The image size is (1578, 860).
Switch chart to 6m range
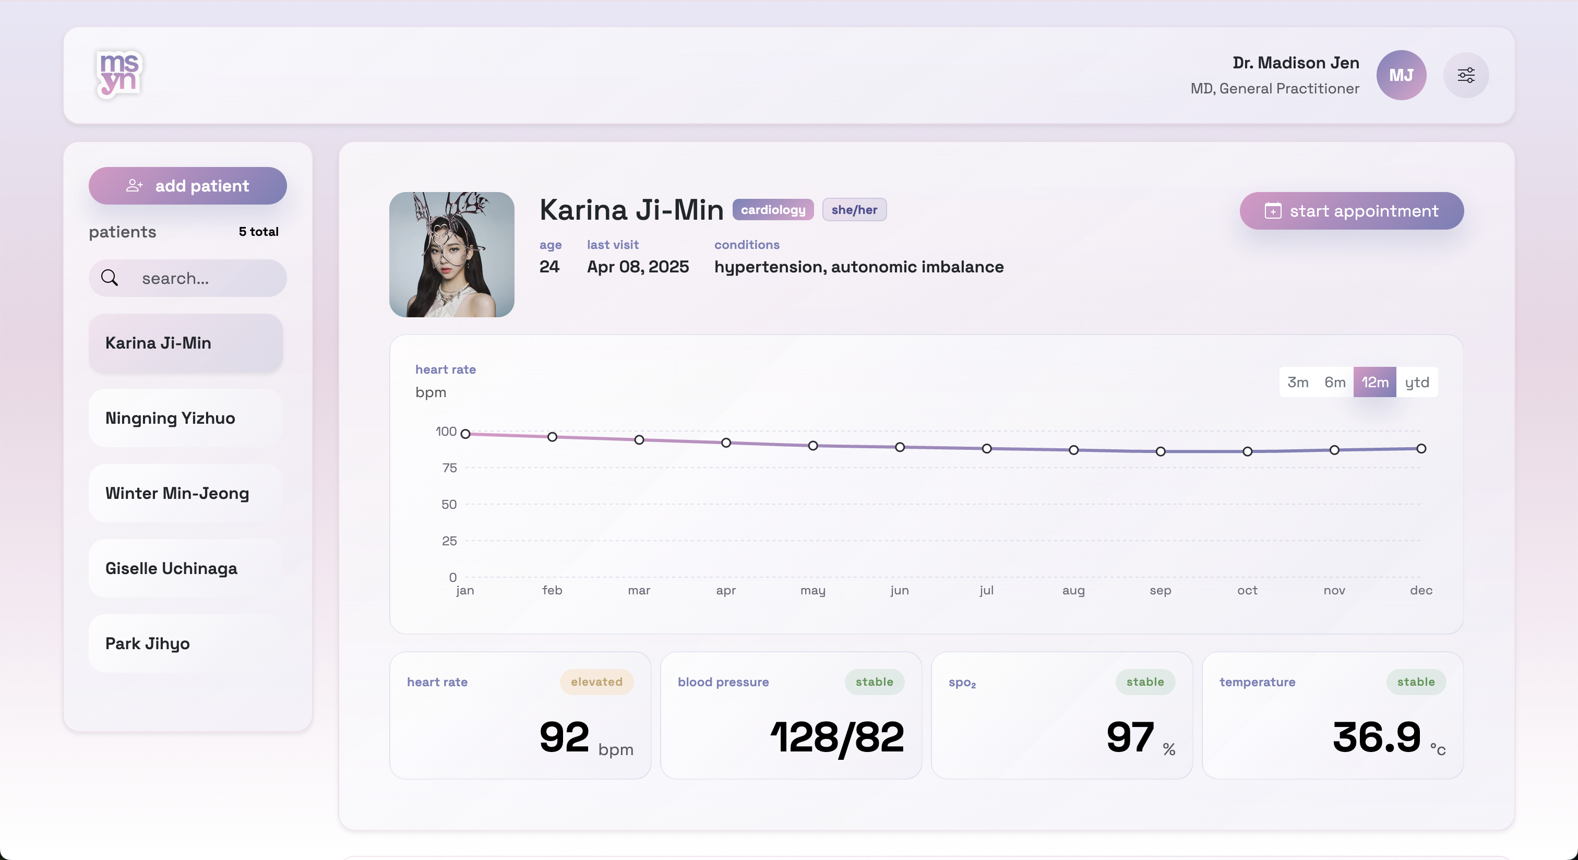1334,382
